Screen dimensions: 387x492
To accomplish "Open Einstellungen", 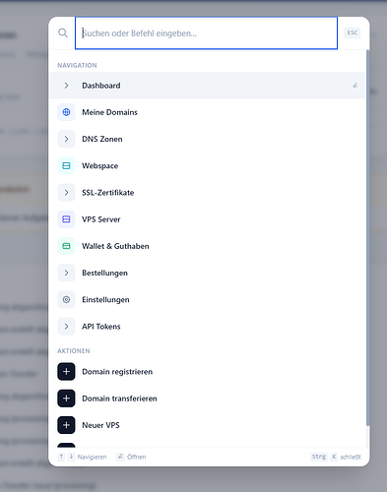I will 208,299.
